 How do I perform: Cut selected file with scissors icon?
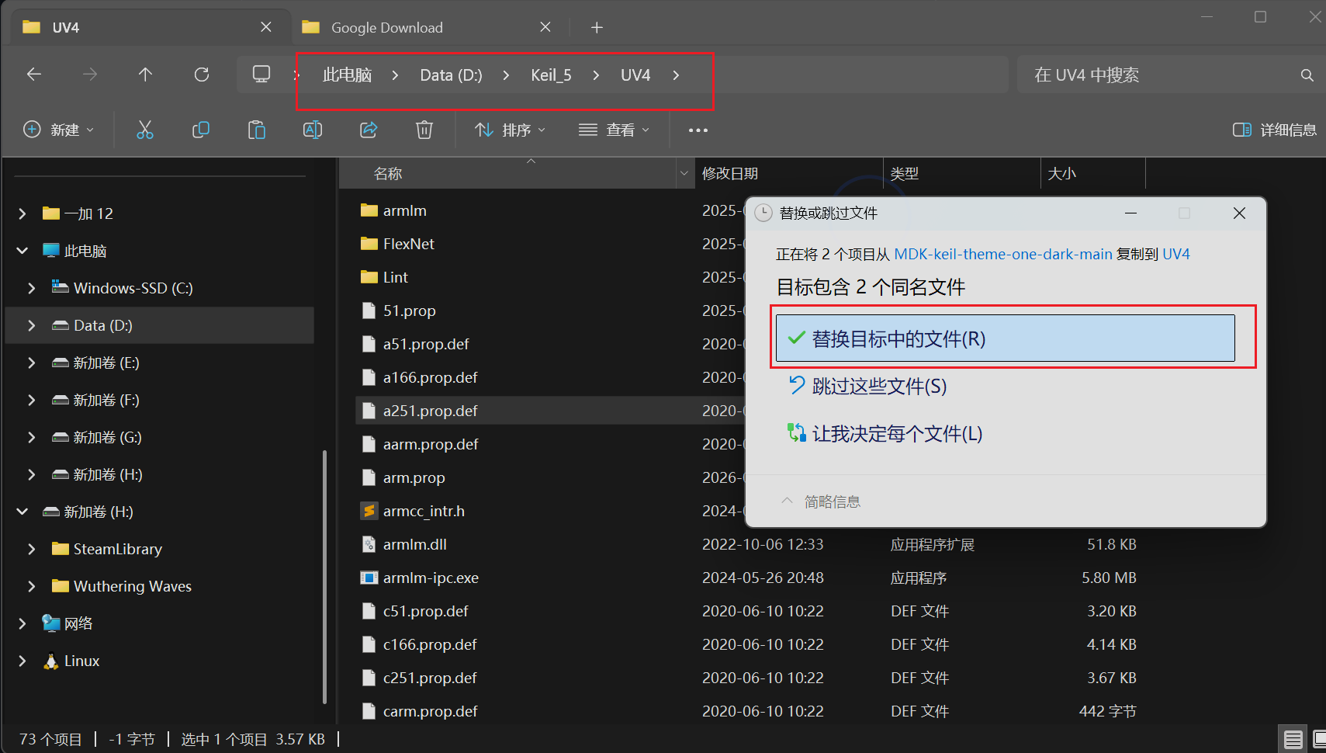coord(145,130)
